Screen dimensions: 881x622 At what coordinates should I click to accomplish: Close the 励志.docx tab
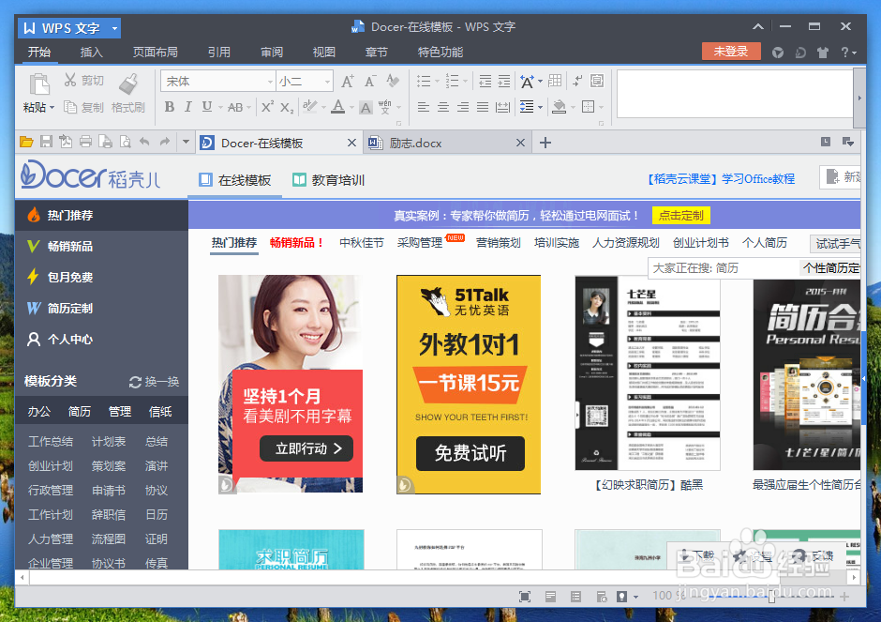(520, 143)
